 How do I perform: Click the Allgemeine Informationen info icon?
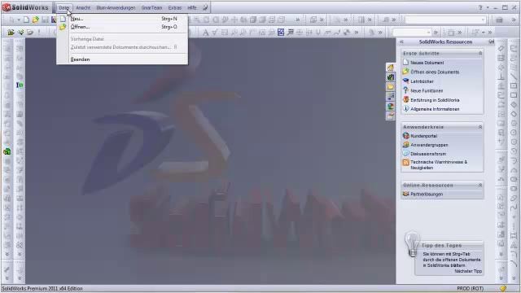(x=405, y=108)
